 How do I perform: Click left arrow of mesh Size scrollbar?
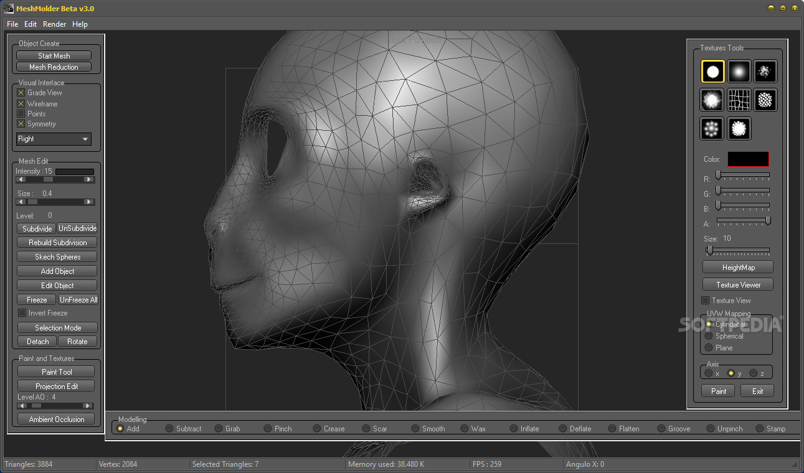point(21,202)
